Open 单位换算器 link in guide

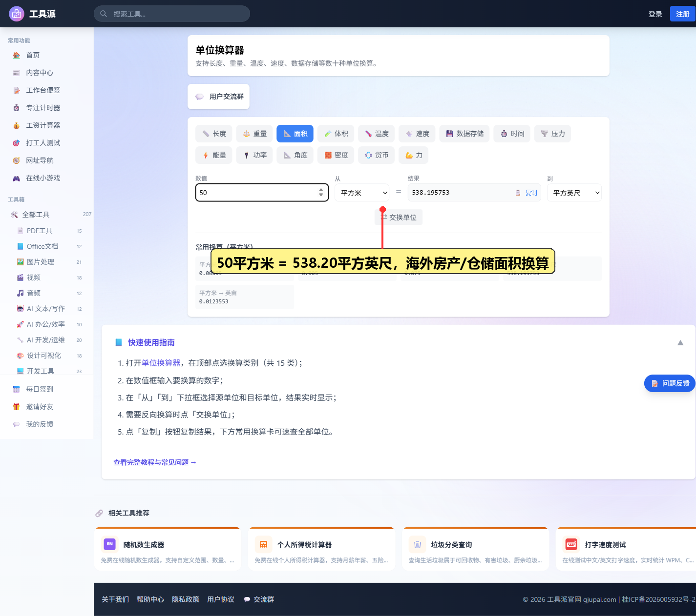[x=161, y=363]
